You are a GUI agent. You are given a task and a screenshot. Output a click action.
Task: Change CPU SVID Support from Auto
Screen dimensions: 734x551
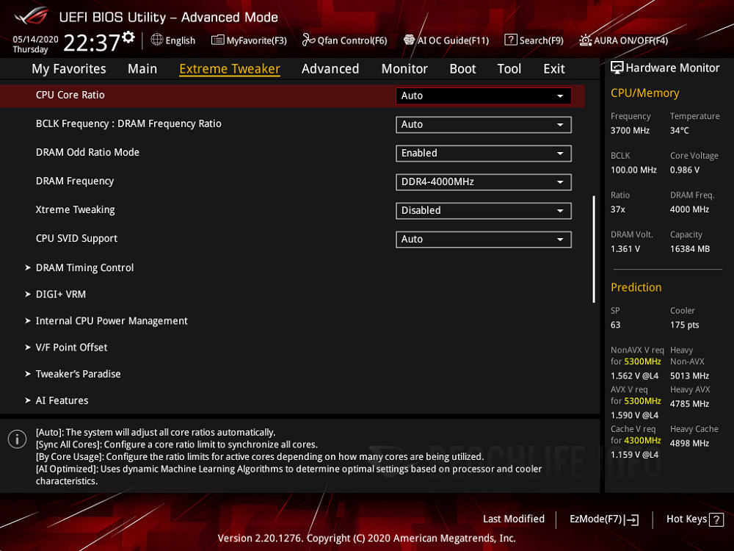coord(483,240)
